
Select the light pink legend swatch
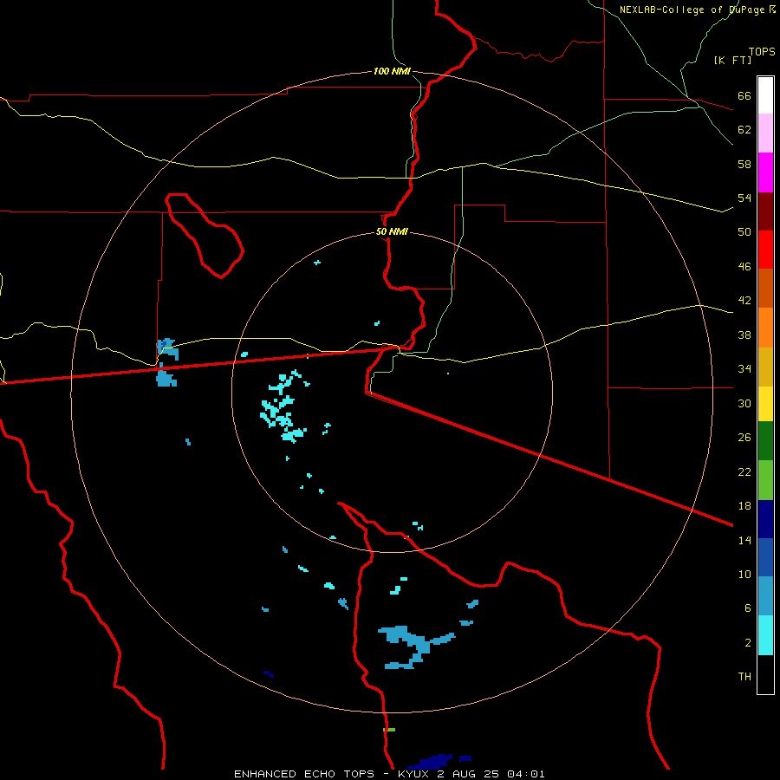pyautogui.click(x=765, y=133)
